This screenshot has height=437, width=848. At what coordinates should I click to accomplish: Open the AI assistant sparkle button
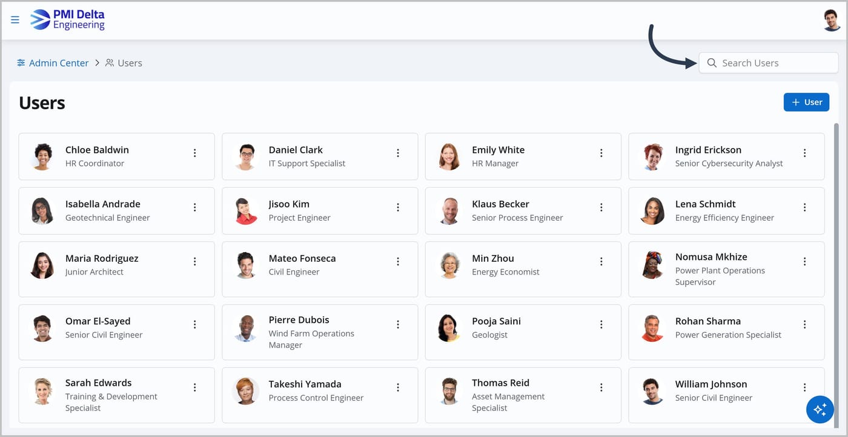(x=820, y=410)
